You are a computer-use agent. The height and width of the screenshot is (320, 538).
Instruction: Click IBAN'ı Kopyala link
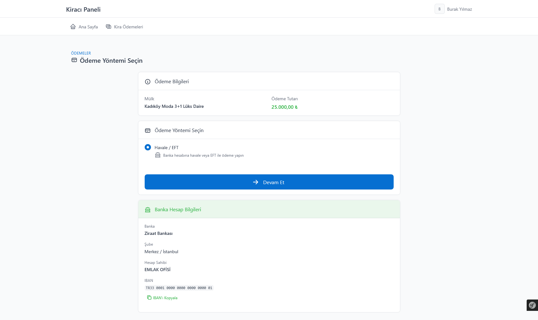tap(165, 298)
